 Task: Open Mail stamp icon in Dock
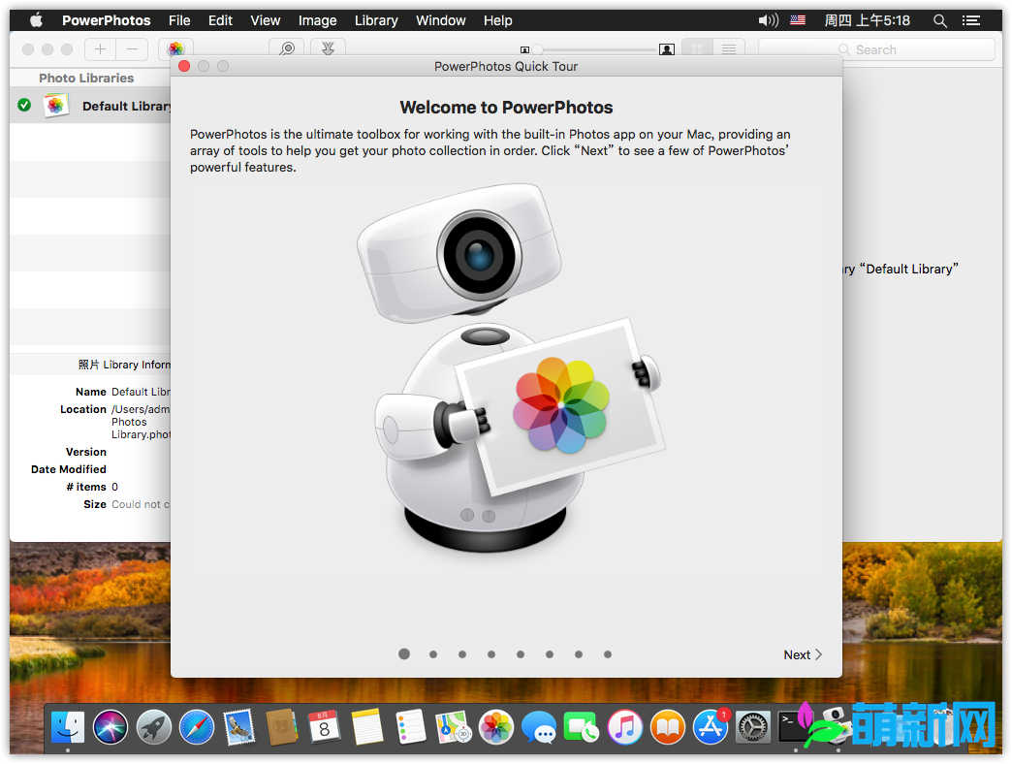239,727
